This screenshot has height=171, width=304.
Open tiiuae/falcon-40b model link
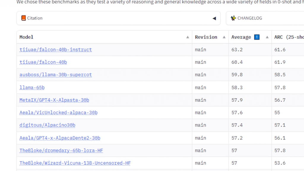[x=43, y=62]
